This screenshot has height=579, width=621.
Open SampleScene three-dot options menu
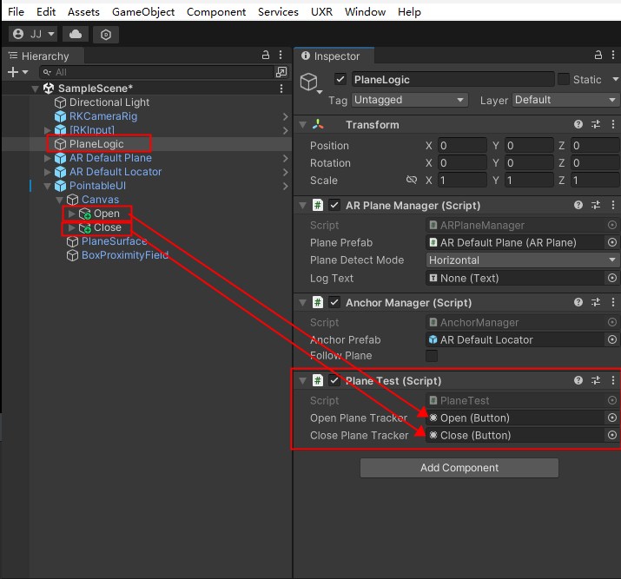click(281, 89)
